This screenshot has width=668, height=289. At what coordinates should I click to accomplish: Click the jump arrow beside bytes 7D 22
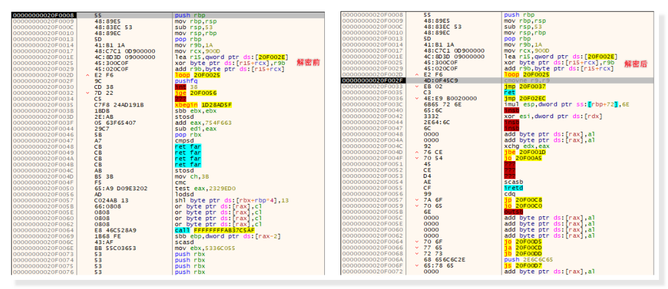pos(87,92)
